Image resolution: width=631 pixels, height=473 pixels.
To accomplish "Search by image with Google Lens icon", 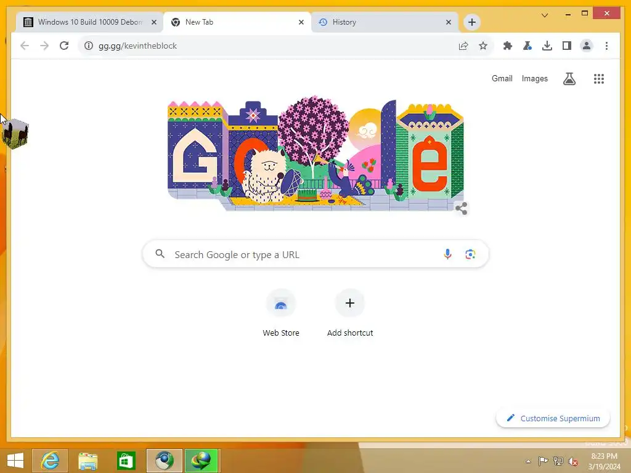I will 470,254.
